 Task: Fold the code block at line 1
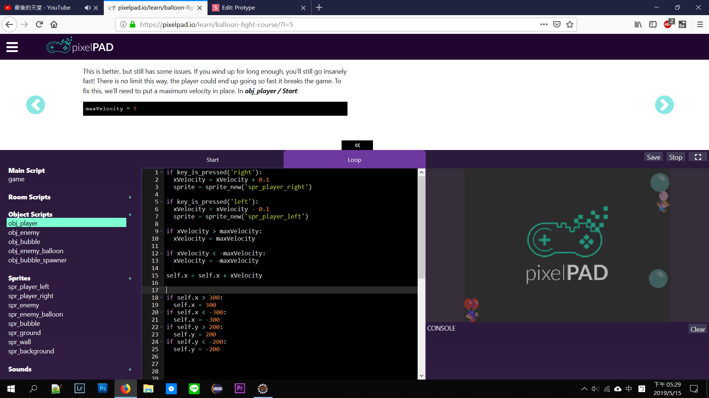tap(162, 172)
